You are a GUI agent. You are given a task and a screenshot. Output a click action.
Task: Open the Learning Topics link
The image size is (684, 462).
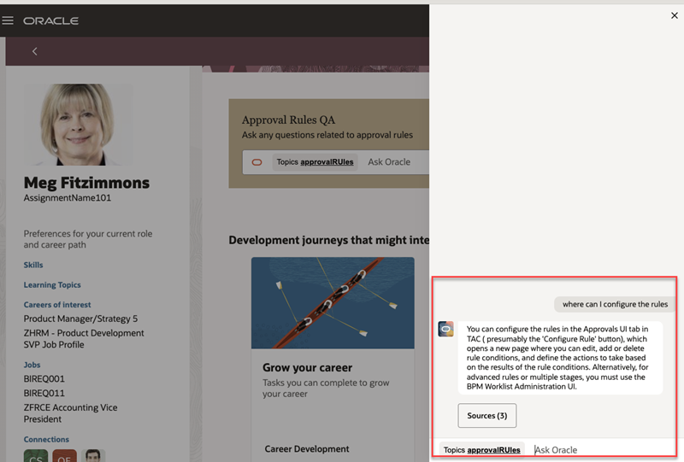point(52,284)
